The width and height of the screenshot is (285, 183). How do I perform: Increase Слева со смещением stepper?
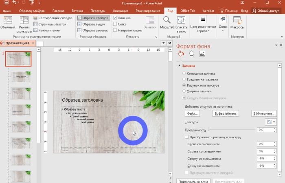(x=274, y=143)
